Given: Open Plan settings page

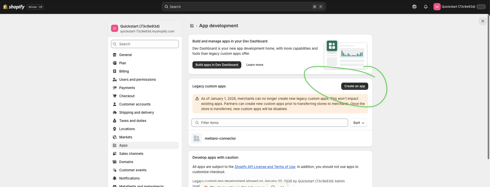Looking at the screenshot, I should coord(145,63).
